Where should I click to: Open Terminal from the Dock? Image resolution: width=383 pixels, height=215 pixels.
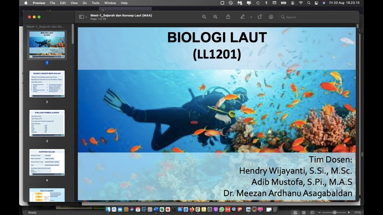(174, 210)
